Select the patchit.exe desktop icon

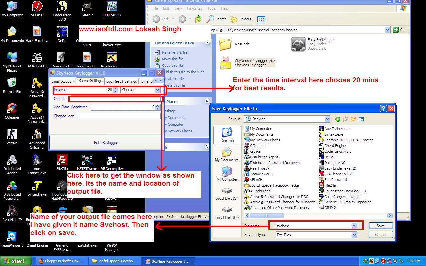tap(87, 239)
